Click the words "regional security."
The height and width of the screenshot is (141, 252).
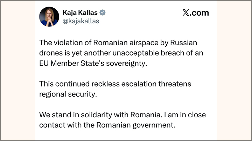(68, 94)
